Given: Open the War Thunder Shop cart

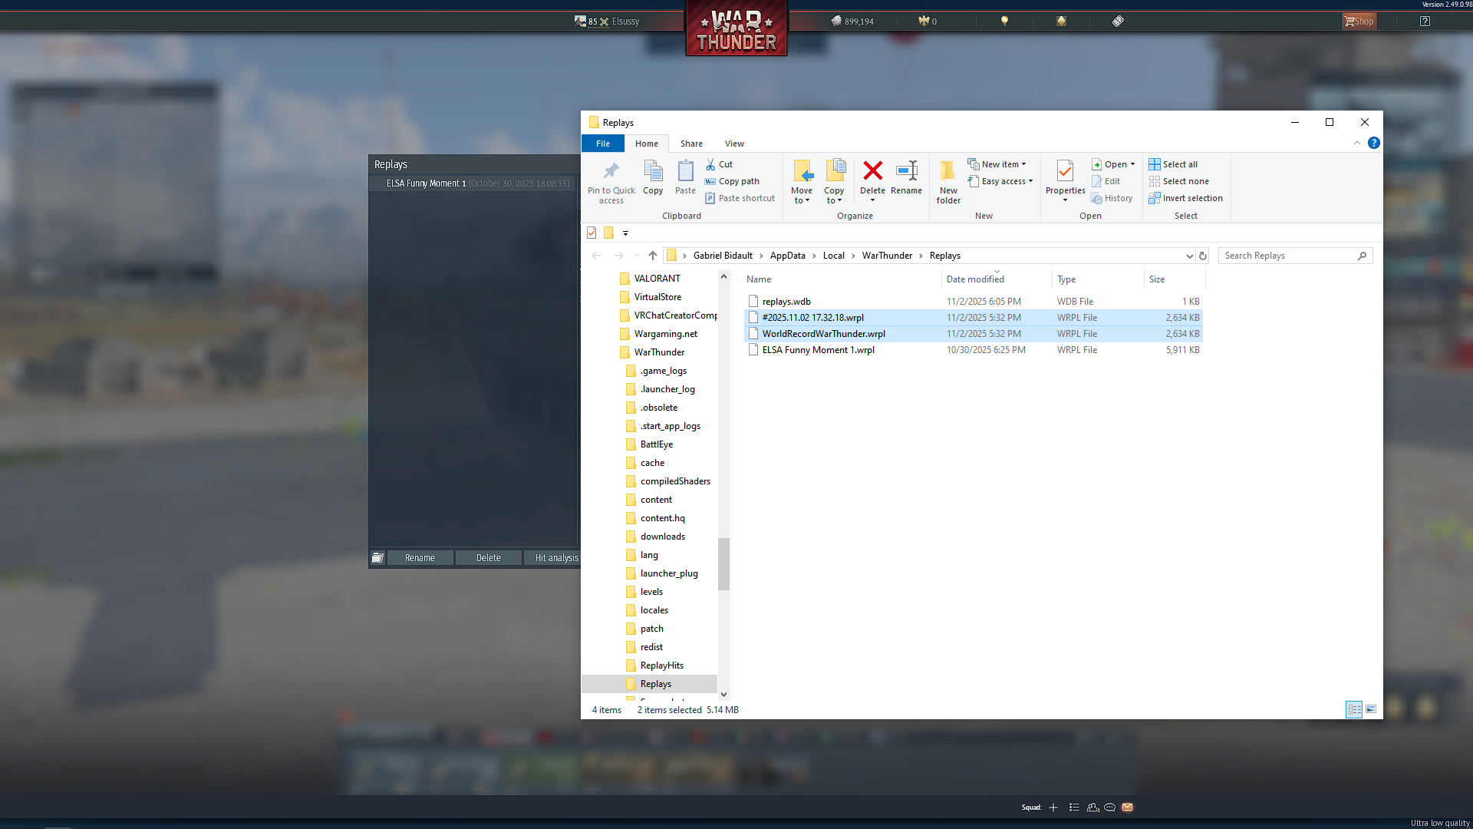Looking at the screenshot, I should (x=1359, y=21).
